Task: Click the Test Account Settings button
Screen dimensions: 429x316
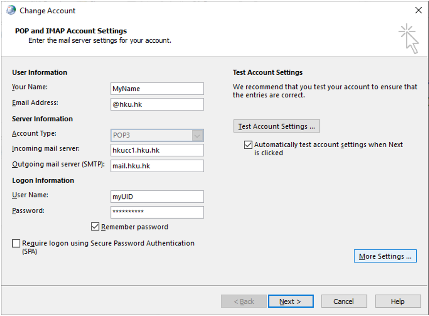Action: 276,126
